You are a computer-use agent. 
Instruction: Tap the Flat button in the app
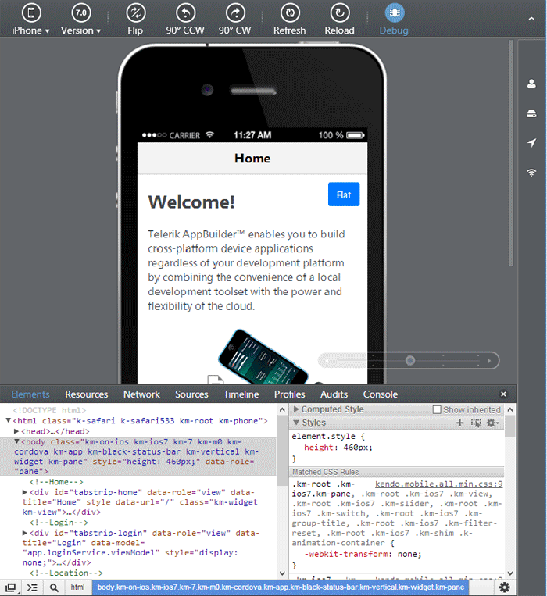tap(344, 195)
